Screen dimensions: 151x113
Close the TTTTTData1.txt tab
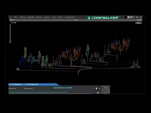pyautogui.click(x=26, y=84)
